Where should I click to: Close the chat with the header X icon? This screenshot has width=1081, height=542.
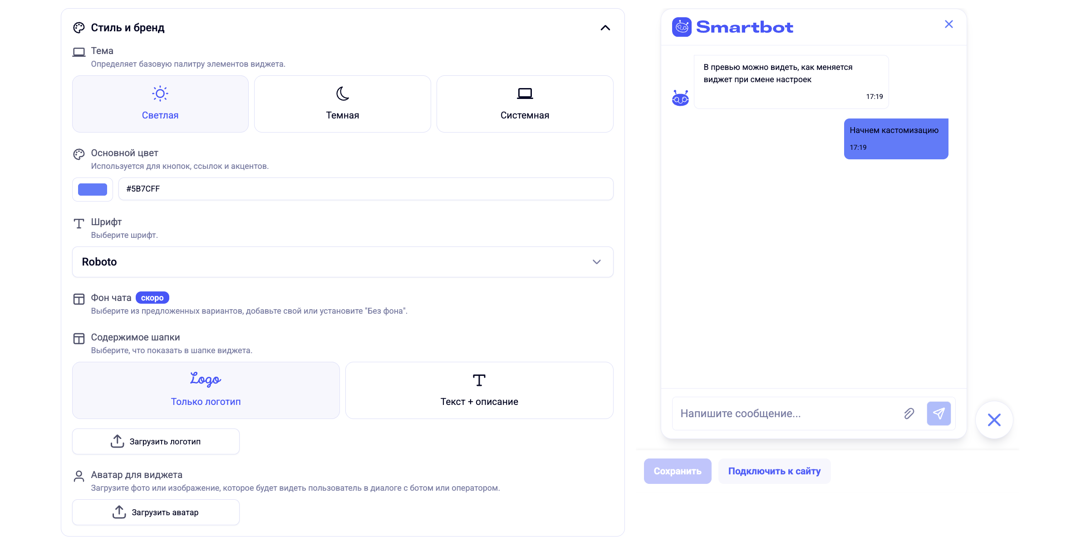(948, 25)
